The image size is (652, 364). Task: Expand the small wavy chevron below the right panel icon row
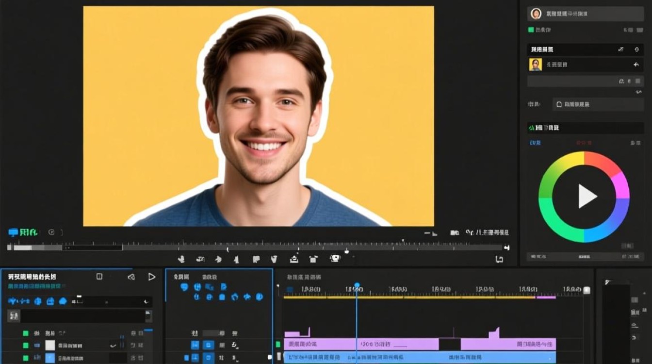pyautogui.click(x=639, y=92)
